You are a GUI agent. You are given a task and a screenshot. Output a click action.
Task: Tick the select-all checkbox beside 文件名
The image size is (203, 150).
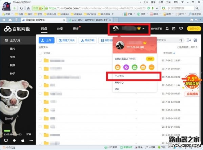40,53
